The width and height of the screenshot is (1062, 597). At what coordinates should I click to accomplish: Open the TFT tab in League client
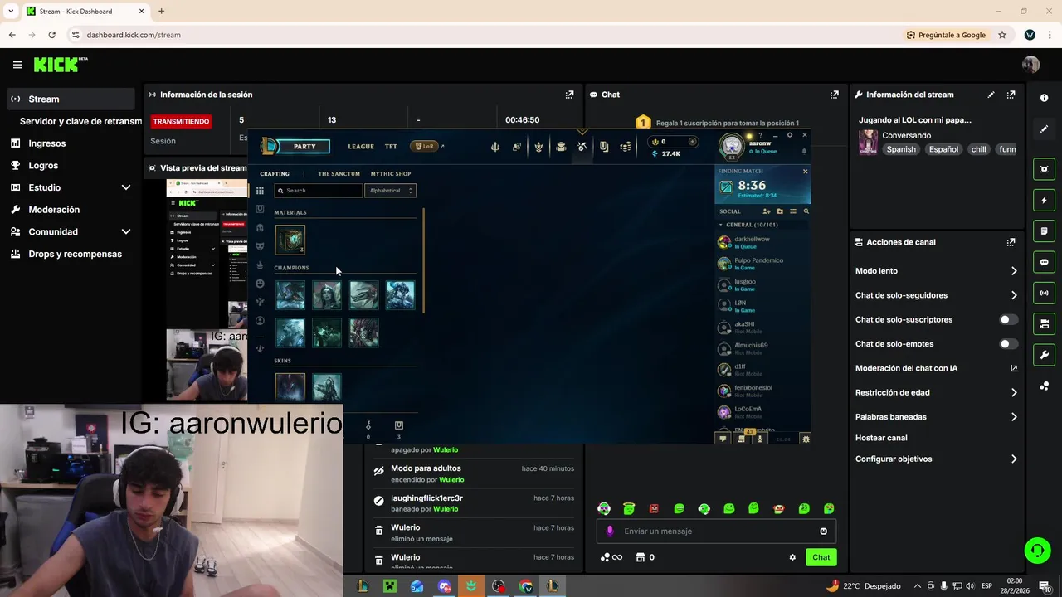(391, 147)
